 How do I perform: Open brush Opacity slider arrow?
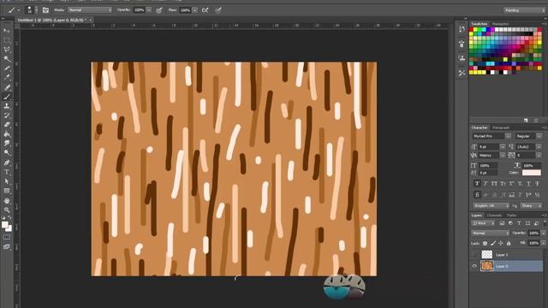(149, 10)
